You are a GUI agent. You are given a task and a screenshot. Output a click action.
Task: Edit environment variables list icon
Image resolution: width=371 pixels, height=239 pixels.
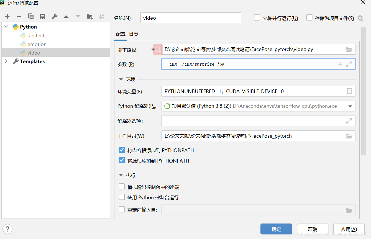(x=349, y=91)
